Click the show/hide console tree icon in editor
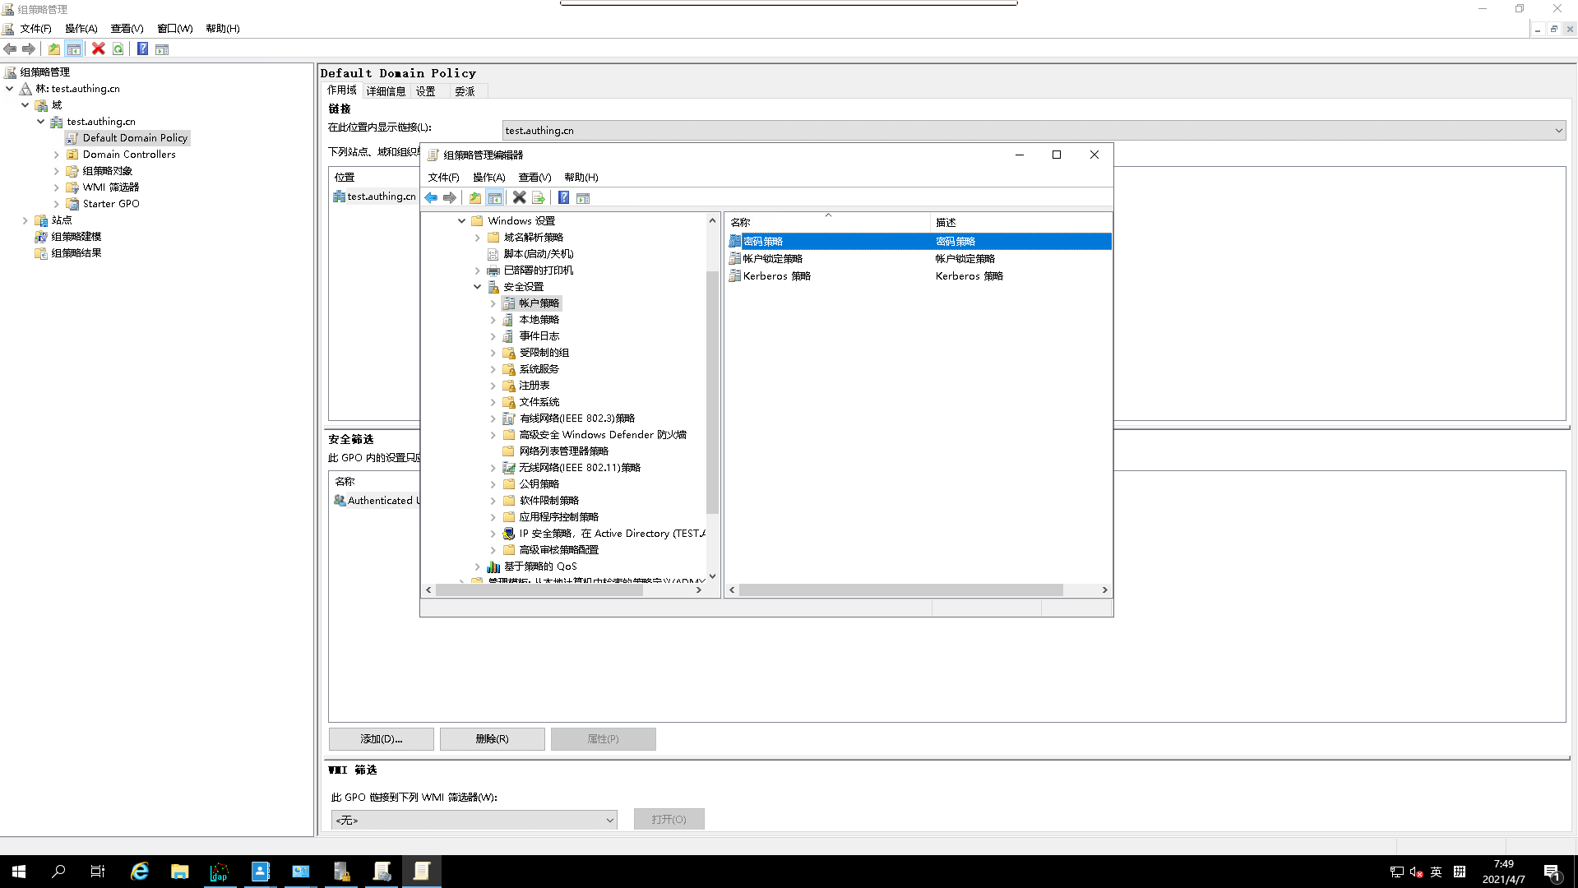 (x=495, y=198)
